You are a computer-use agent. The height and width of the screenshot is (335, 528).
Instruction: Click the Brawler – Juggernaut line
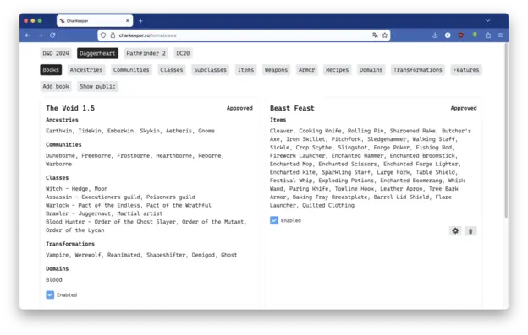104,213
